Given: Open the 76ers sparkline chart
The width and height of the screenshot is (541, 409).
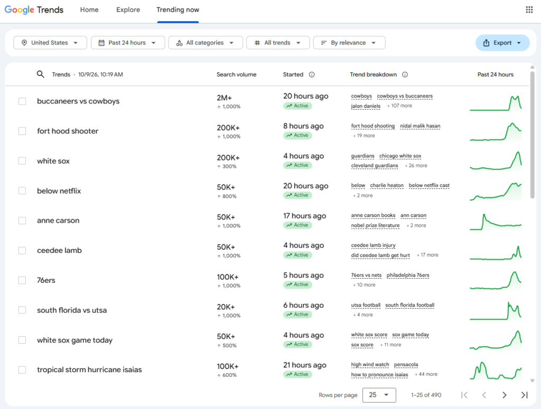Looking at the screenshot, I should [496, 280].
